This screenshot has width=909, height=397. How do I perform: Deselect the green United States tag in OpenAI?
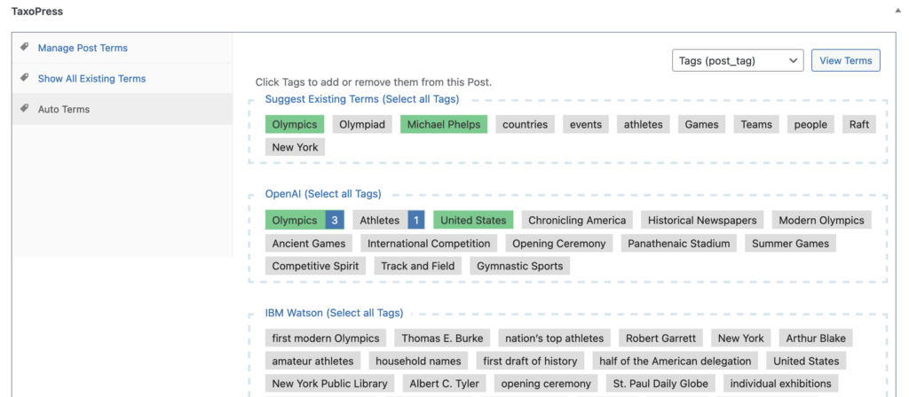point(473,221)
